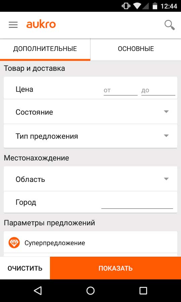181x302 pixels.
Task: Tap the Wi-Fi status icon
Action: pos(137,6)
